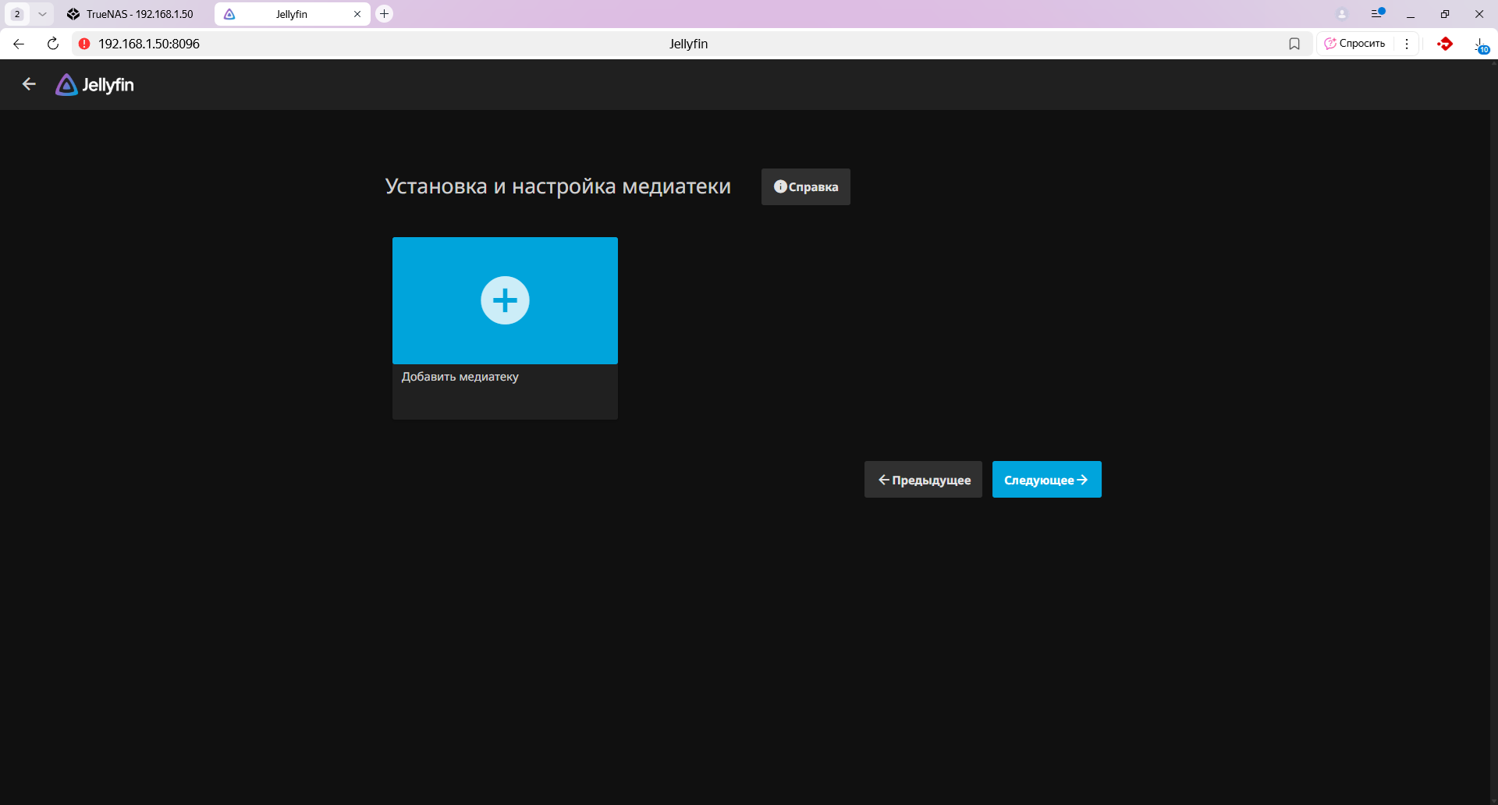Switch to the TrueNAS - 192.168.1.50 tab

click(x=131, y=14)
